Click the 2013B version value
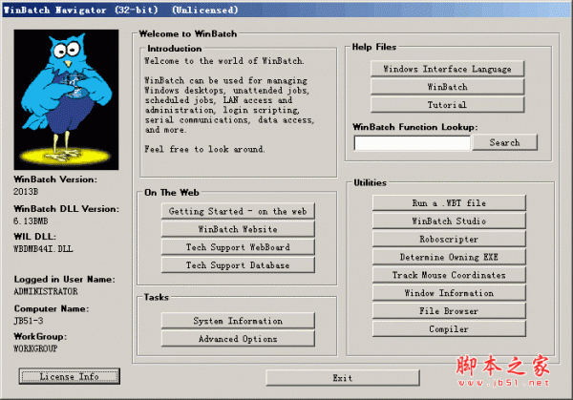Viewport: 573px width, 400px height. 26,192
